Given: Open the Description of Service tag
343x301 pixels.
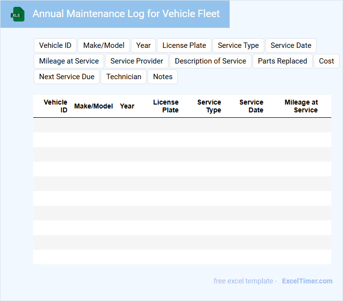Looking at the screenshot, I should pyautogui.click(x=211, y=61).
